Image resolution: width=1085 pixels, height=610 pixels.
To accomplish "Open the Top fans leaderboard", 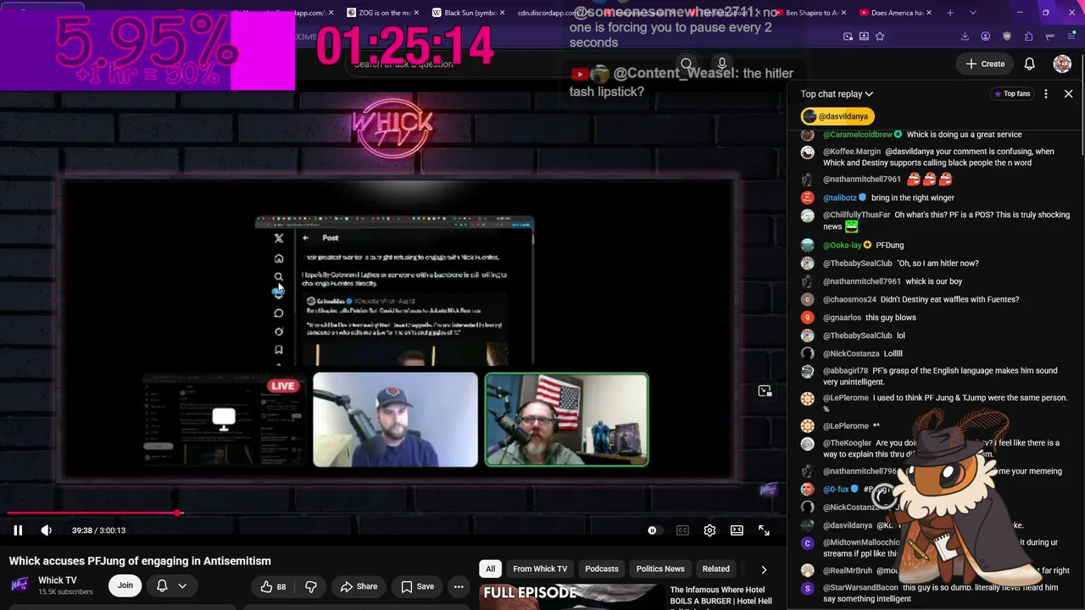I will tap(1012, 94).
